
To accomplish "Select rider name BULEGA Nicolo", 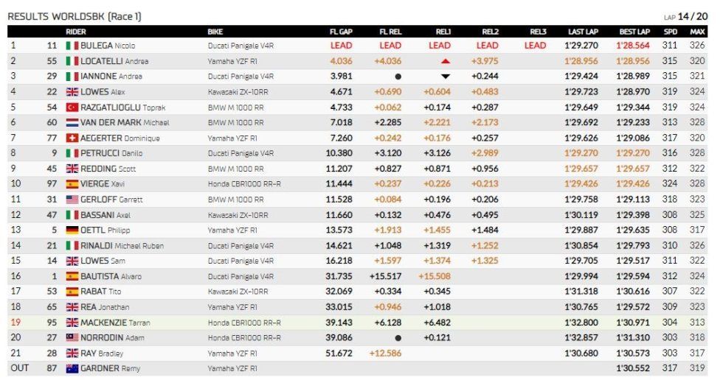I will [x=108, y=46].
